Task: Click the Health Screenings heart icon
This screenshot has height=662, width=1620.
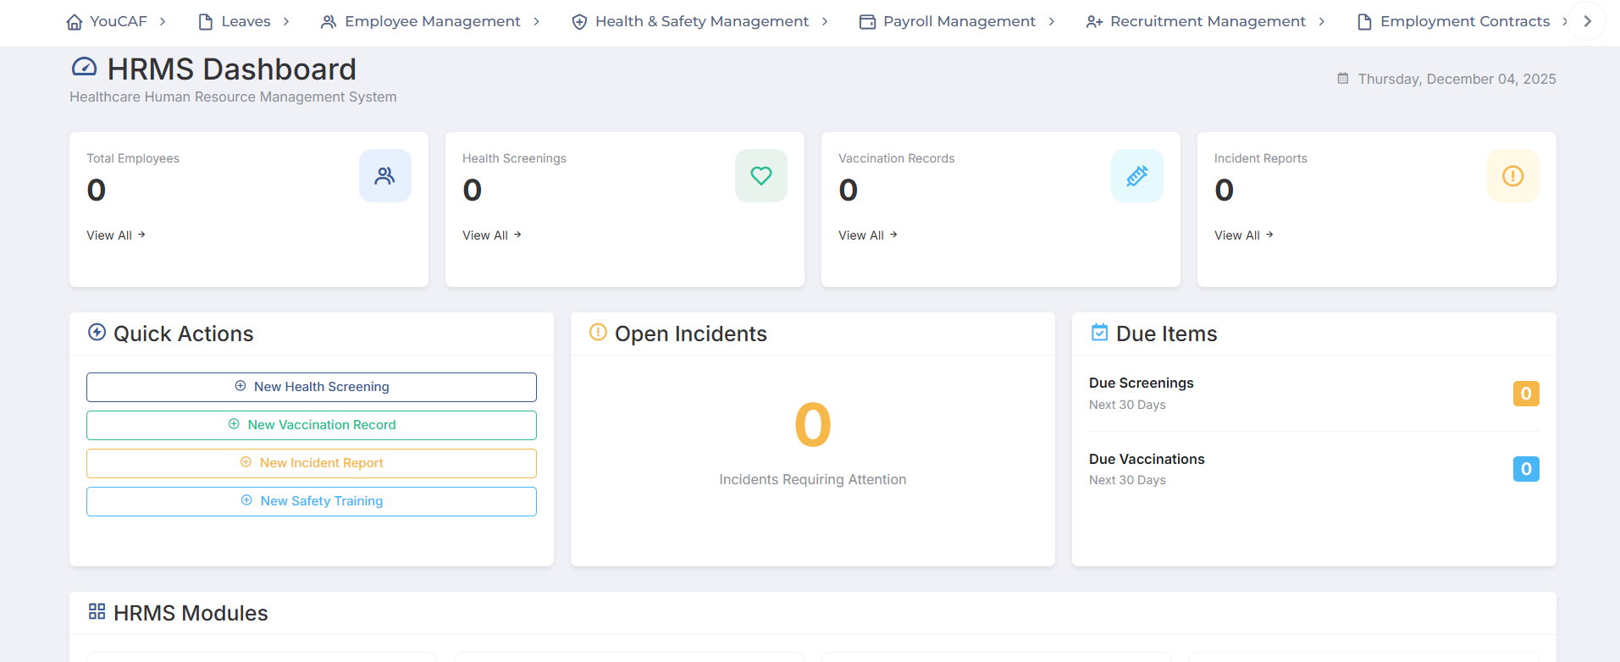Action: tap(760, 176)
